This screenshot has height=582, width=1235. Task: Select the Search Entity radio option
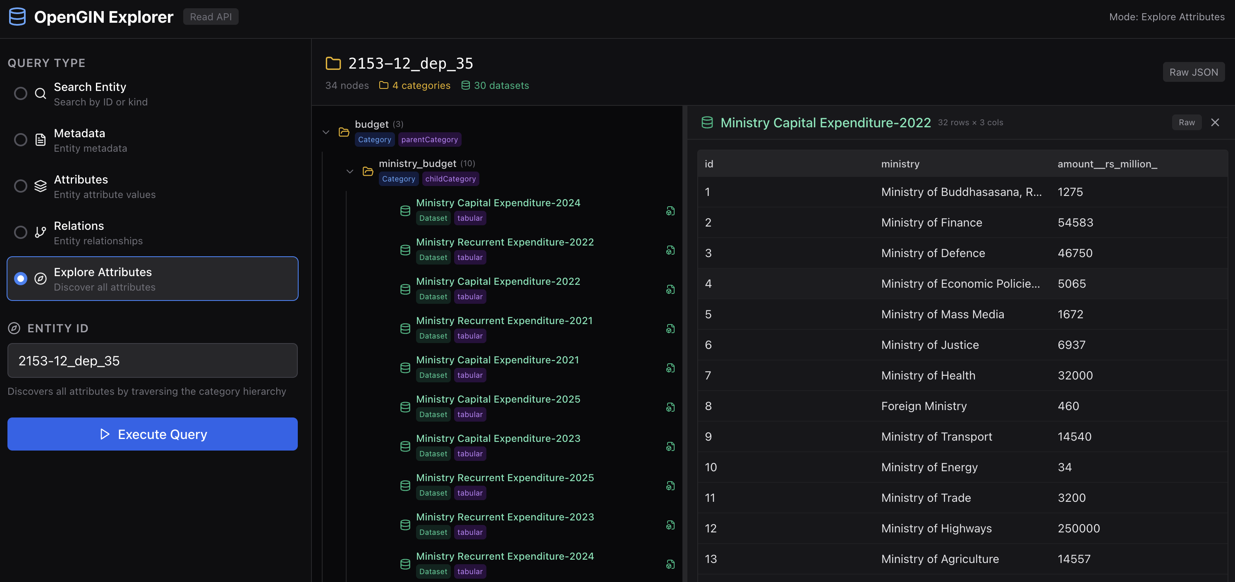pos(21,93)
